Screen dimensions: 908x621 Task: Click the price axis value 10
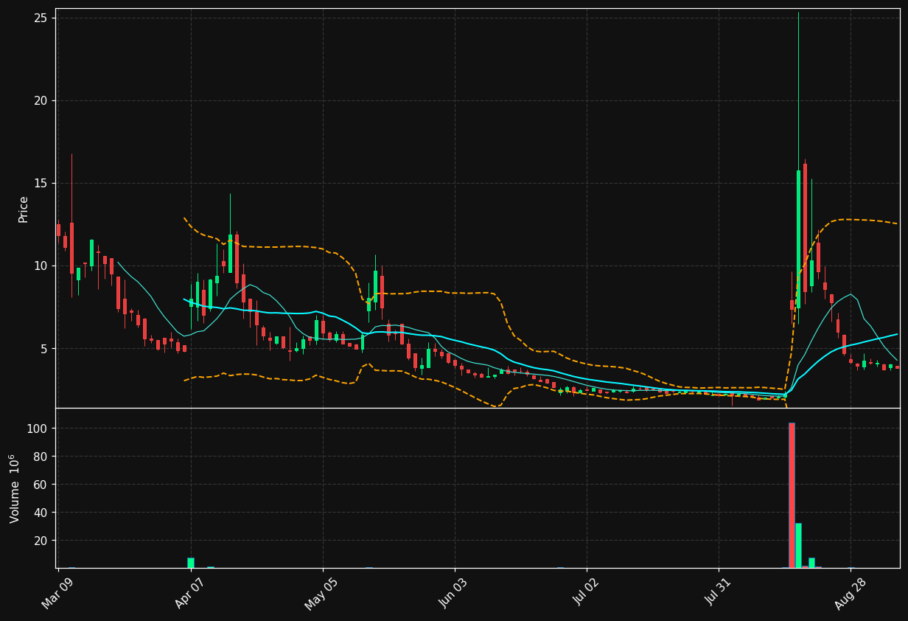pyautogui.click(x=41, y=266)
